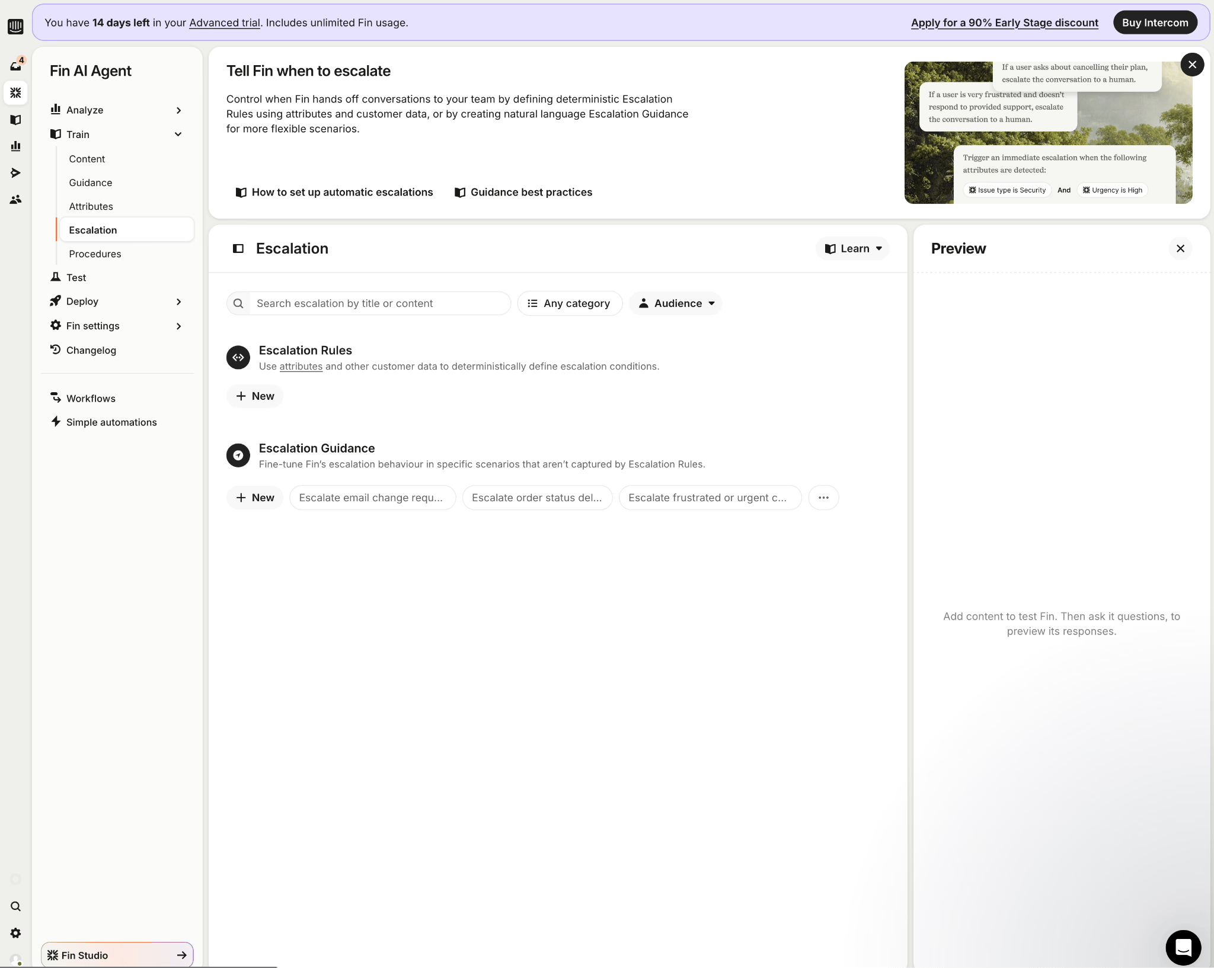Open the Inbox icon in left rail

pos(15,65)
